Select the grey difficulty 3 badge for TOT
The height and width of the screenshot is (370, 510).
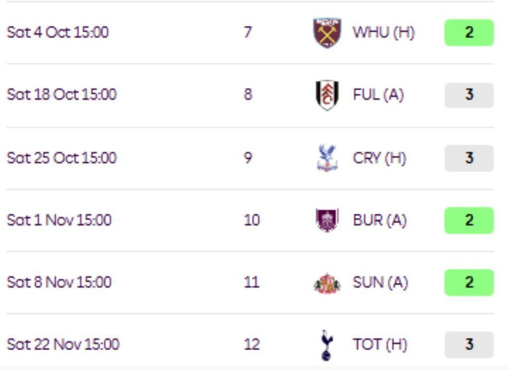pyautogui.click(x=469, y=345)
